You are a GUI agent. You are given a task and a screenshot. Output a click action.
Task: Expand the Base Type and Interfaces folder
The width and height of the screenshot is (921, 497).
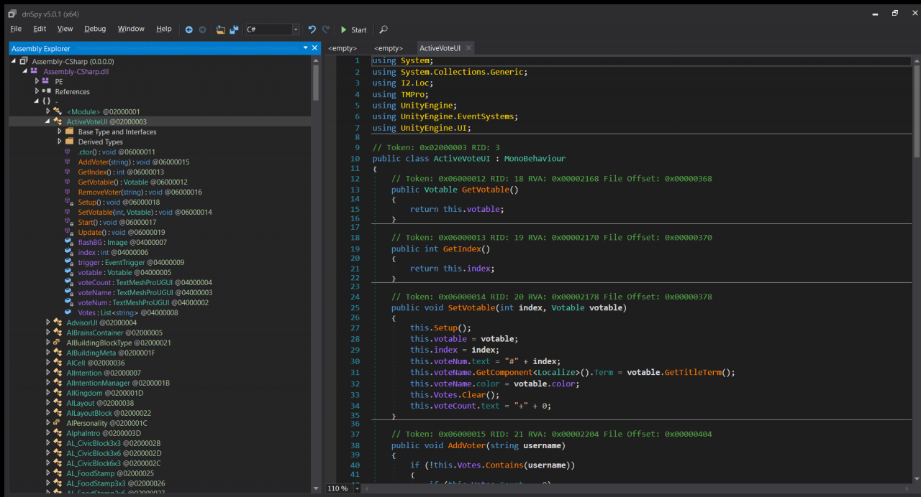tap(60, 132)
